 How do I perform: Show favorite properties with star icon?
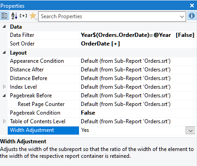click(33, 16)
